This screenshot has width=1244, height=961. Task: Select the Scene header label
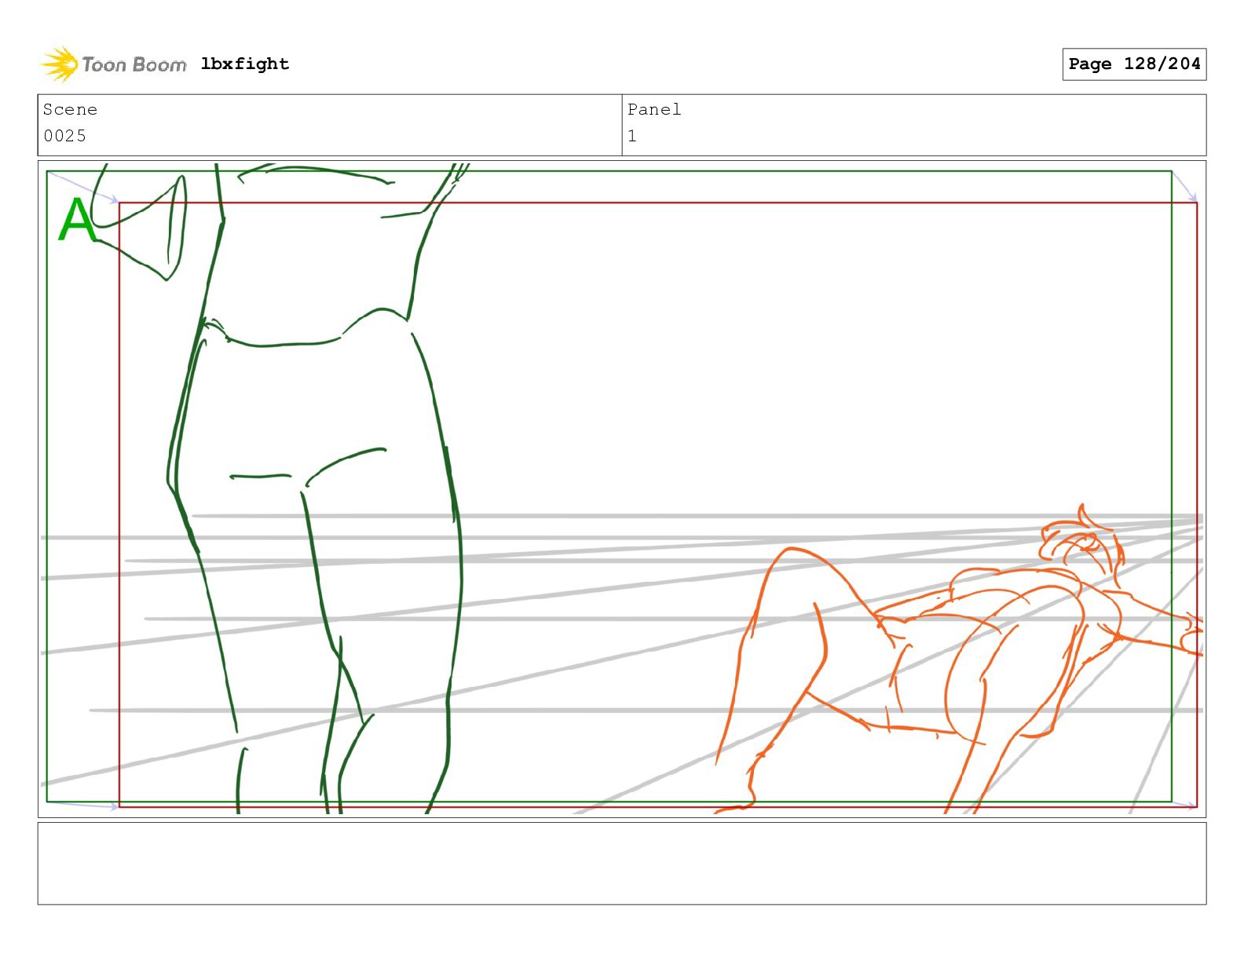coord(70,110)
